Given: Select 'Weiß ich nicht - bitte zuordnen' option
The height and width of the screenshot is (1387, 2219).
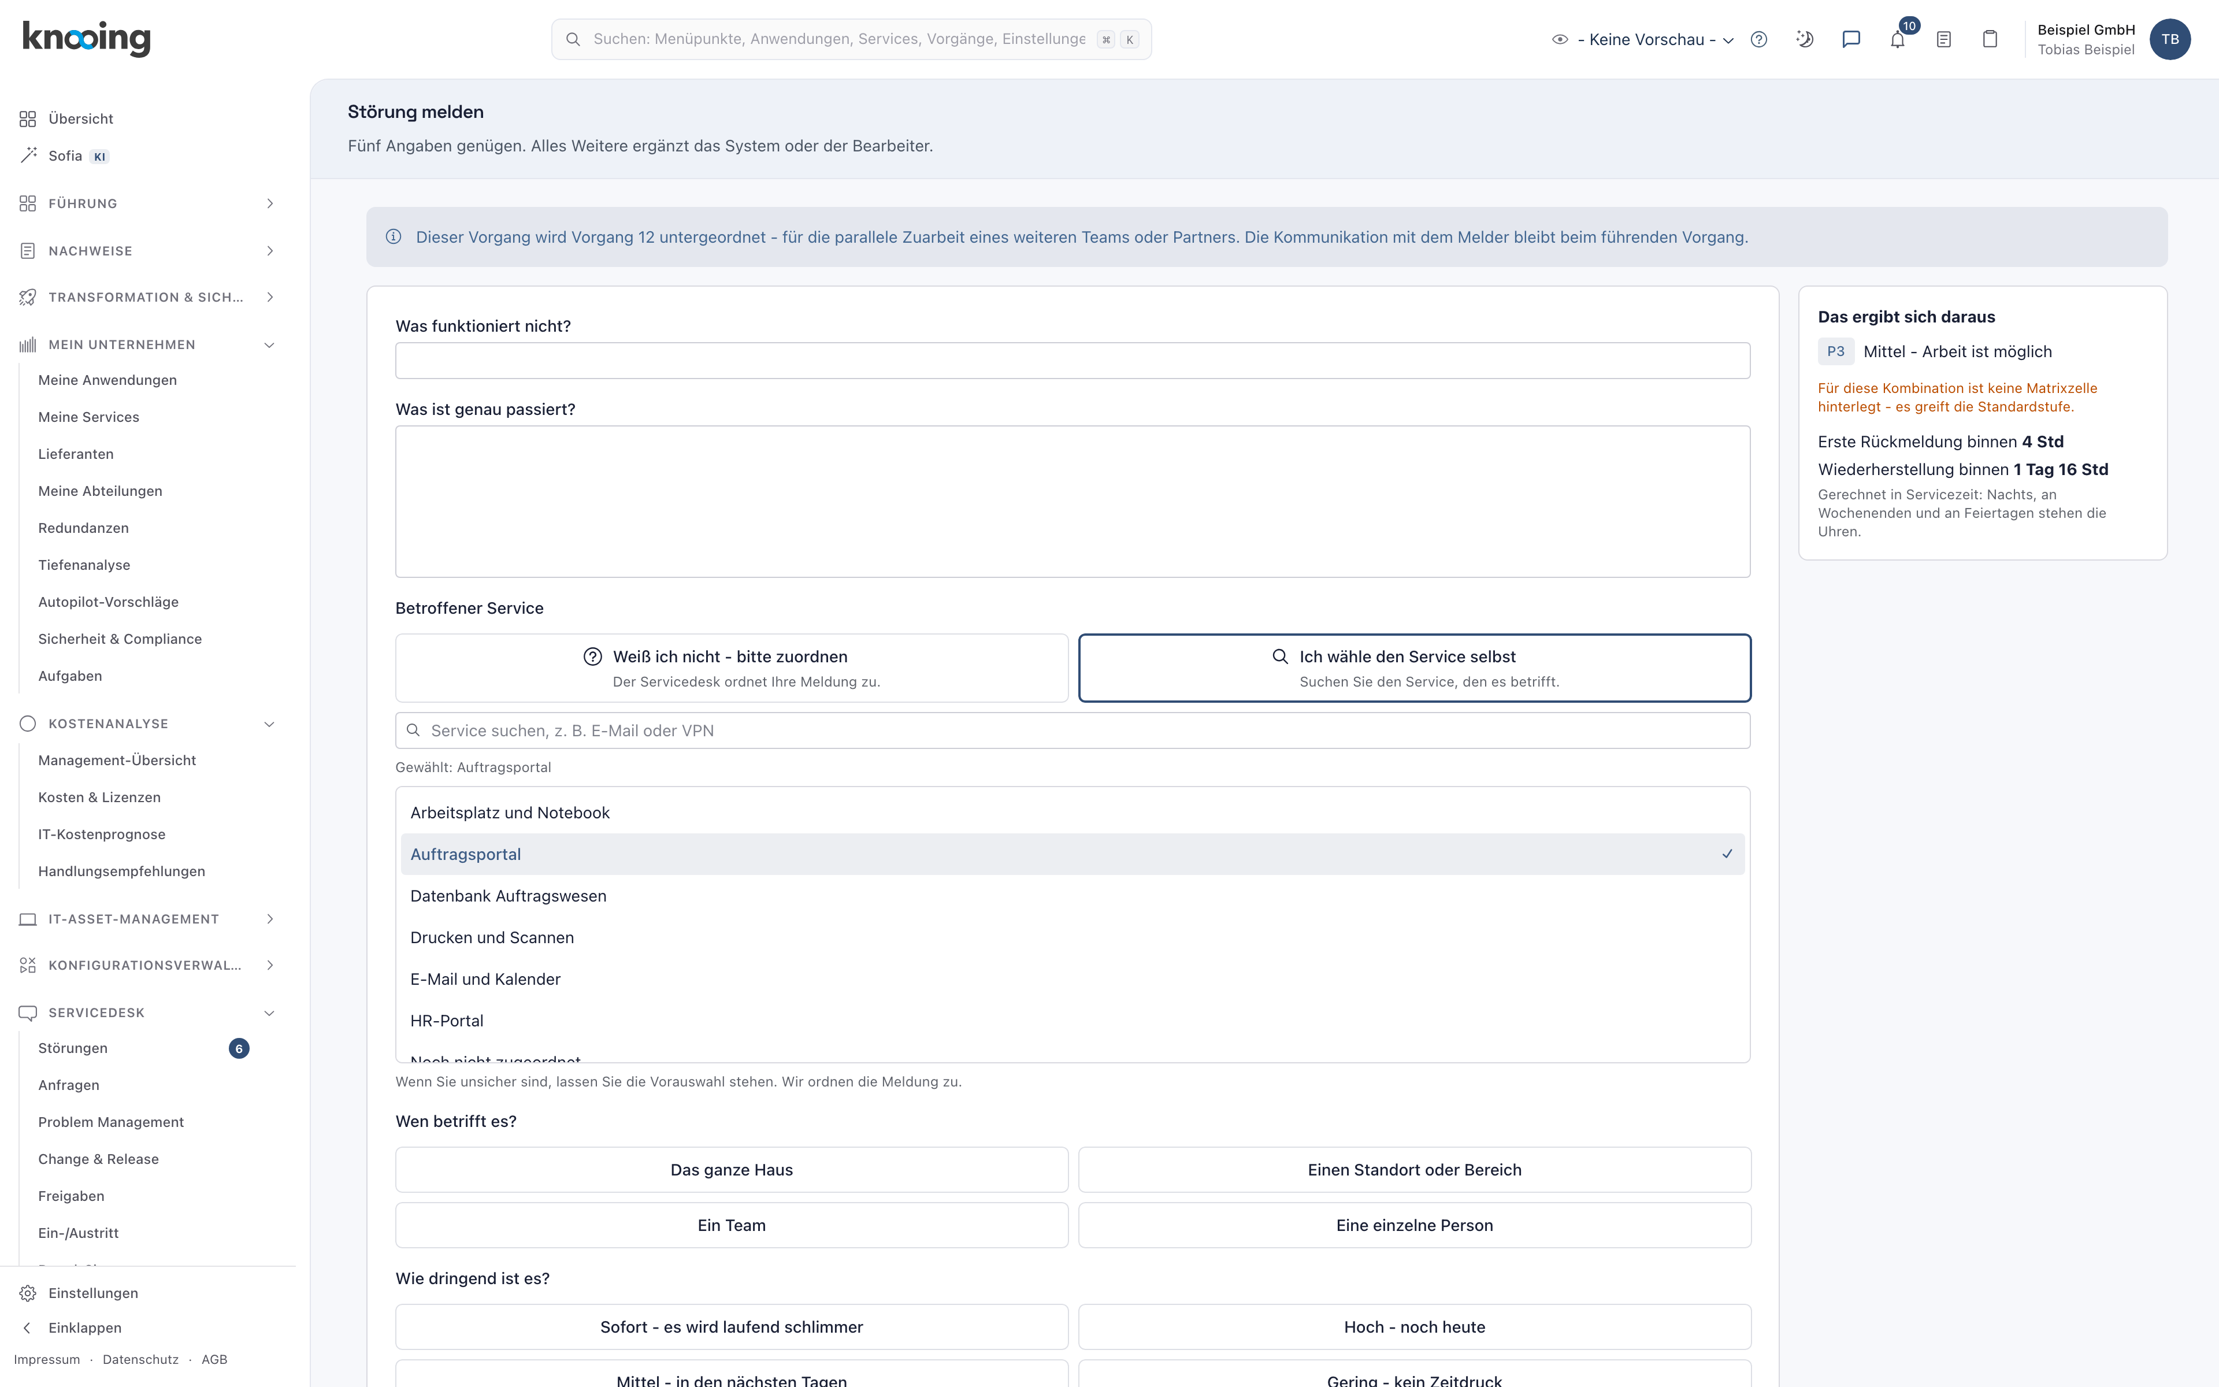Looking at the screenshot, I should [x=732, y=668].
